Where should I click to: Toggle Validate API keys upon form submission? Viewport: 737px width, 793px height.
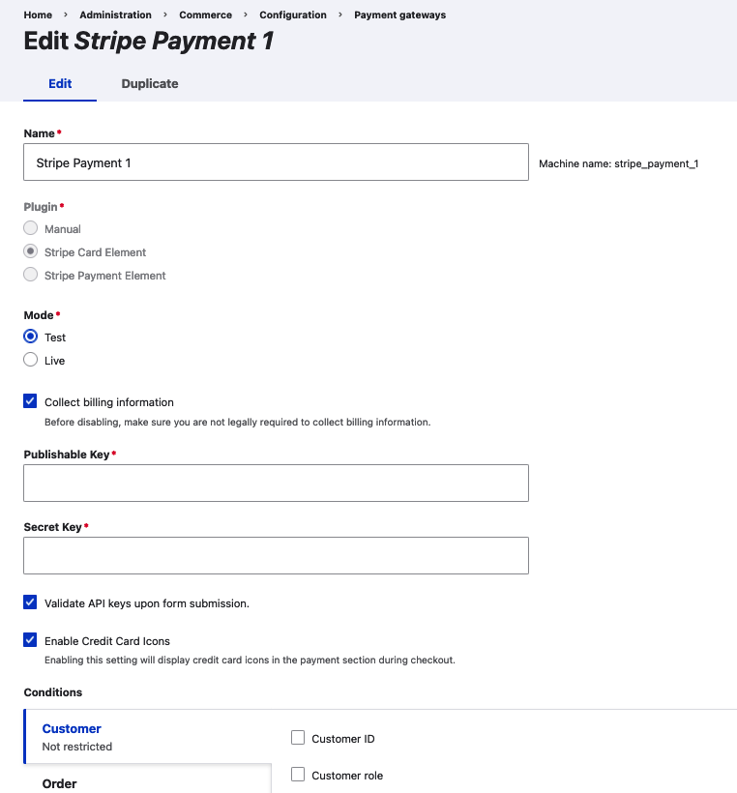pos(30,602)
